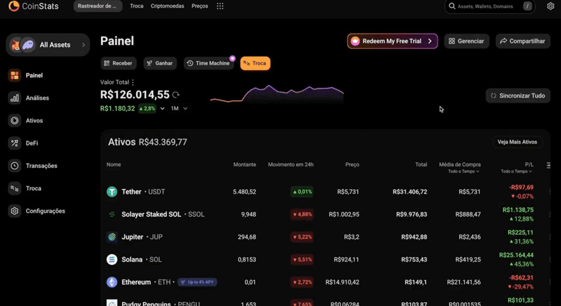Click Sincronizar Tudo button
The image size is (561, 306).
pos(518,95)
